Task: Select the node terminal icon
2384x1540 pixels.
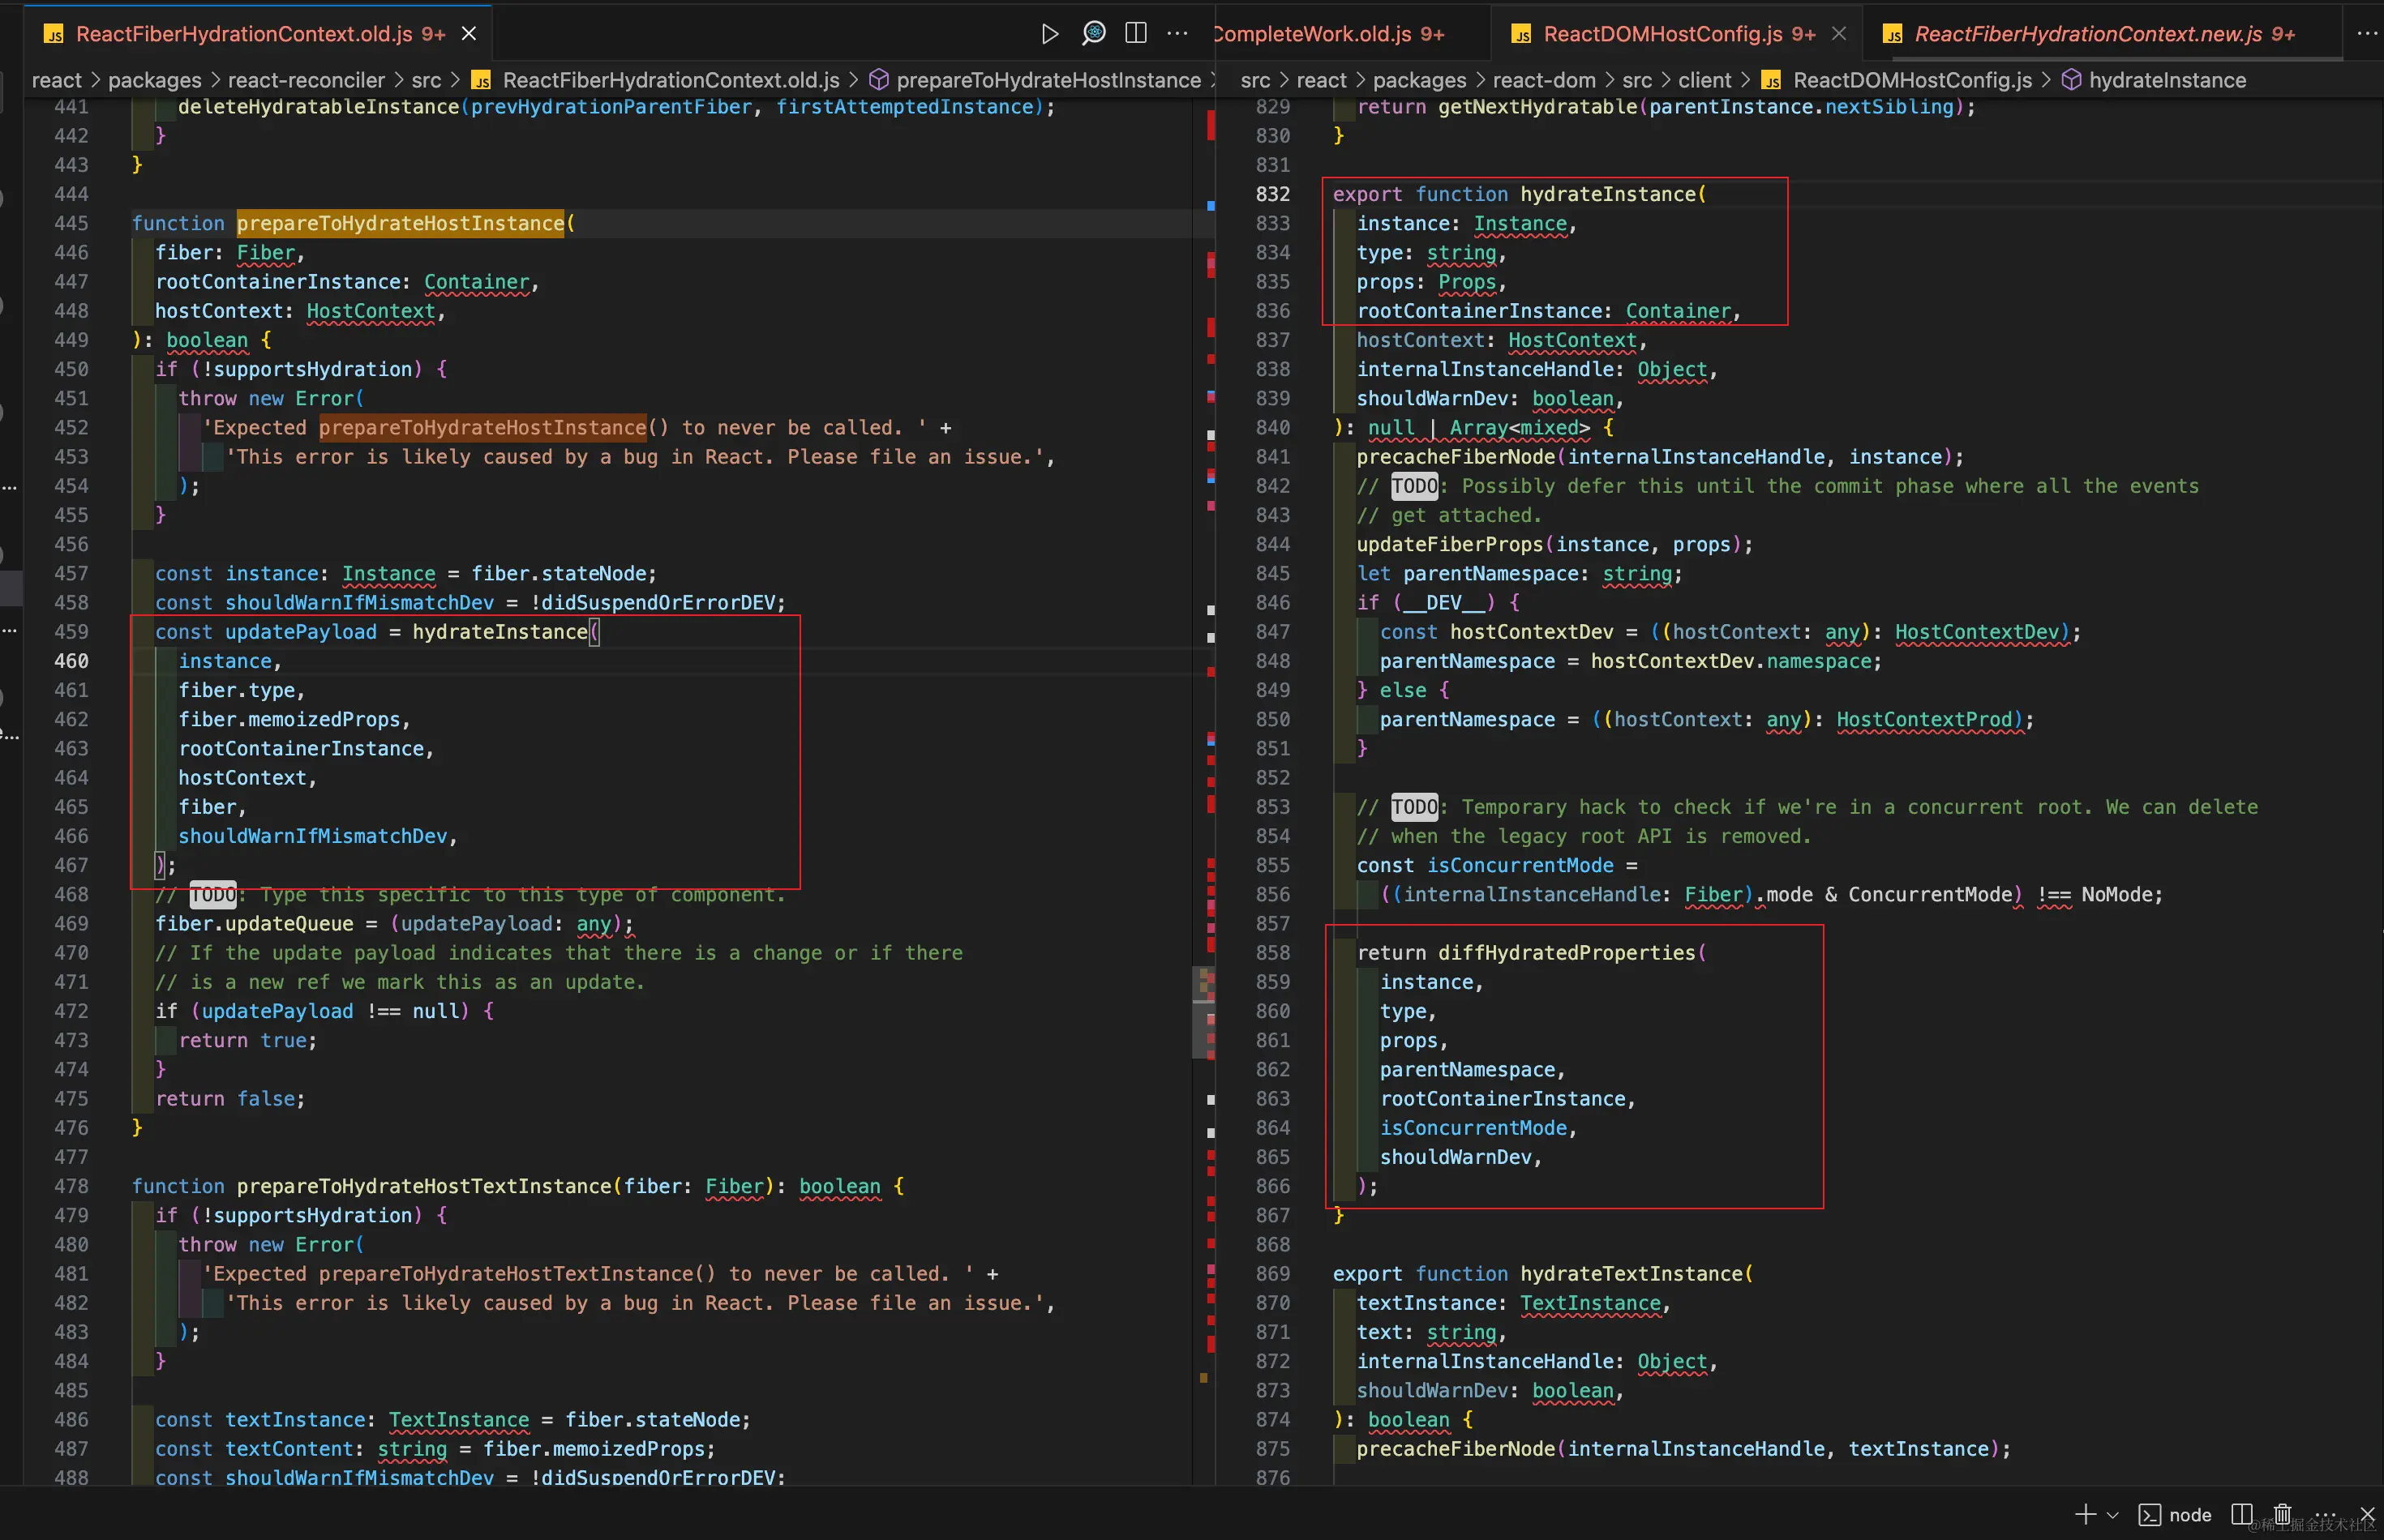Action: (x=2150, y=1515)
